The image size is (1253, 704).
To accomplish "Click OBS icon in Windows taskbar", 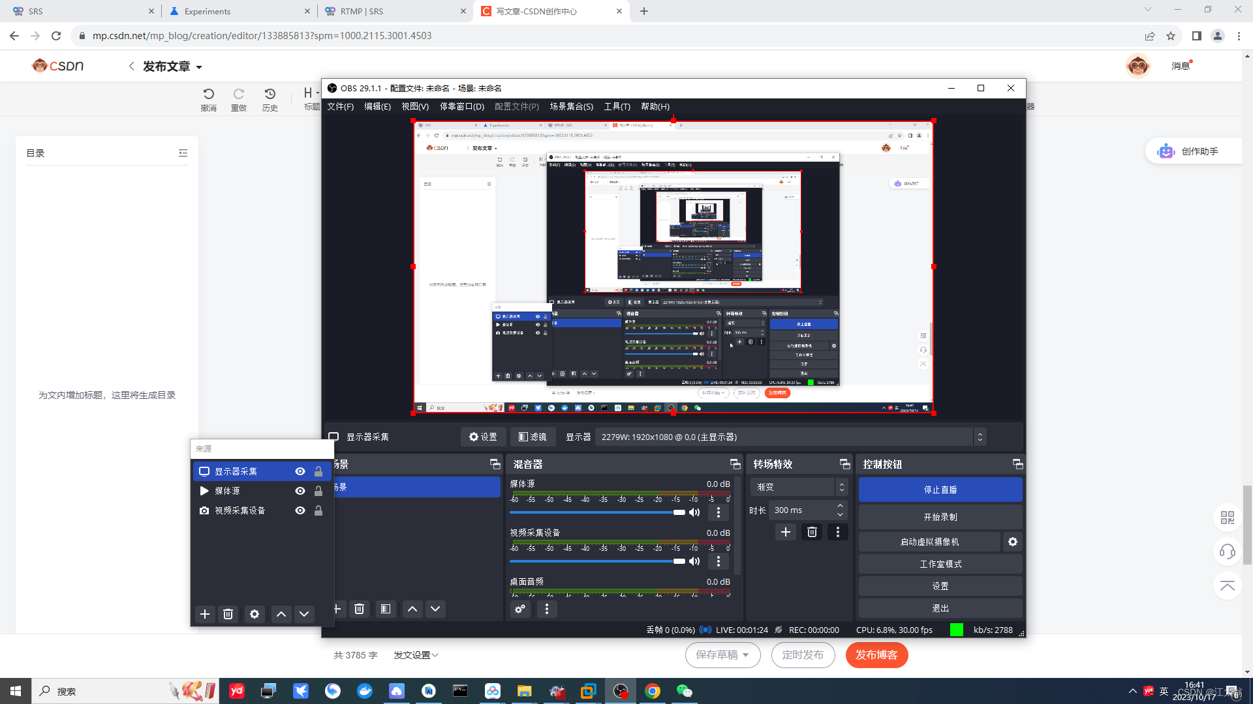I will [x=620, y=691].
